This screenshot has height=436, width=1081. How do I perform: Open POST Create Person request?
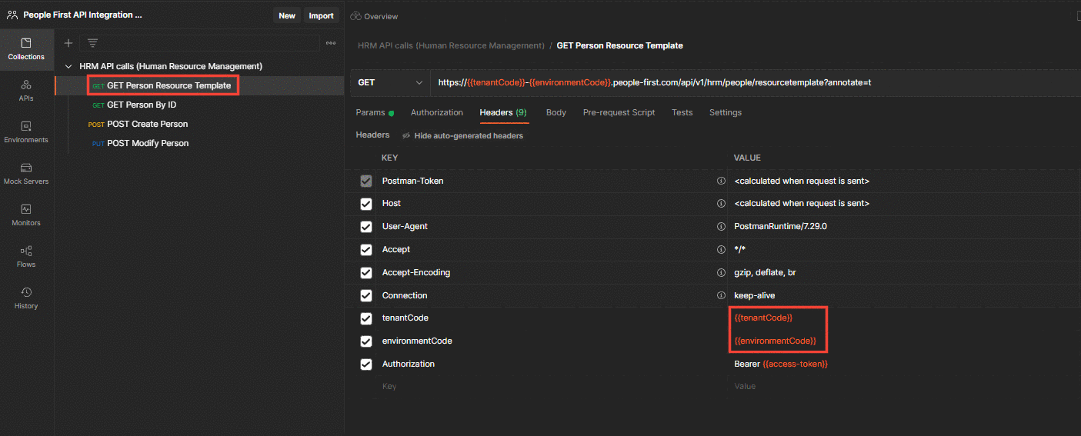(x=148, y=124)
